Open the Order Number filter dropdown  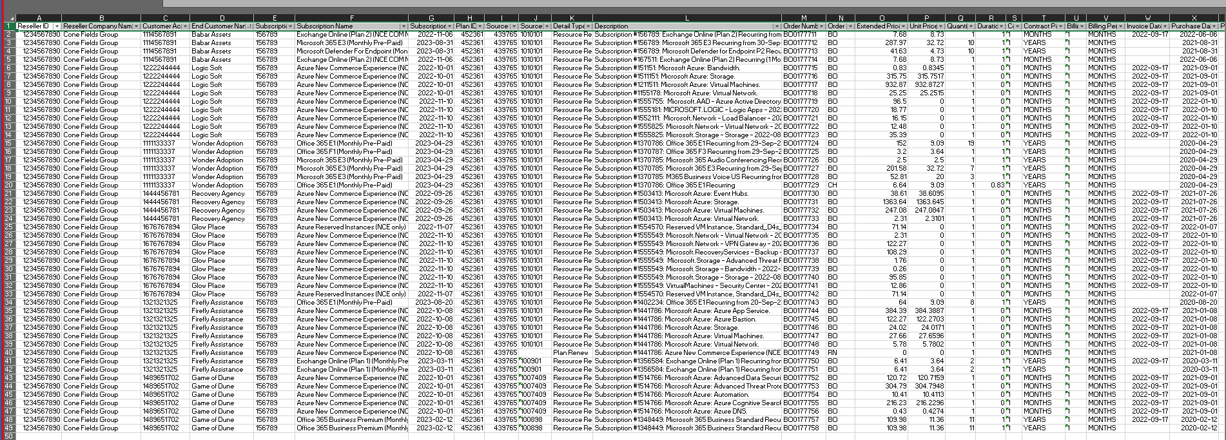[x=821, y=26]
